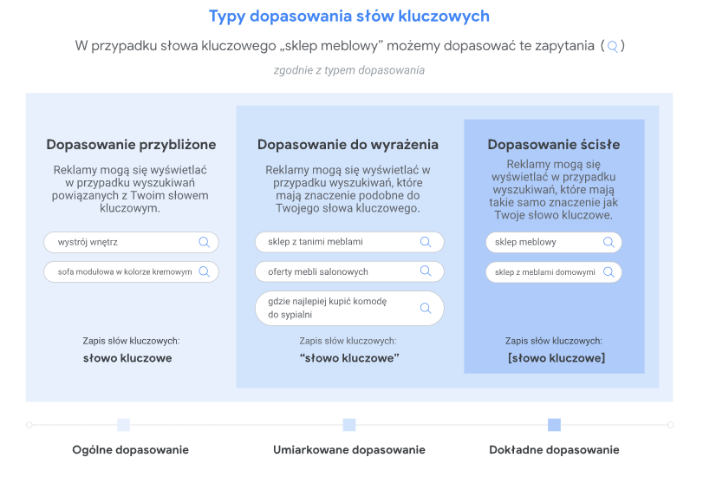Click the heading 'Dopasowanie przybliżone'
Screen dimensions: 703x490
pos(131,145)
